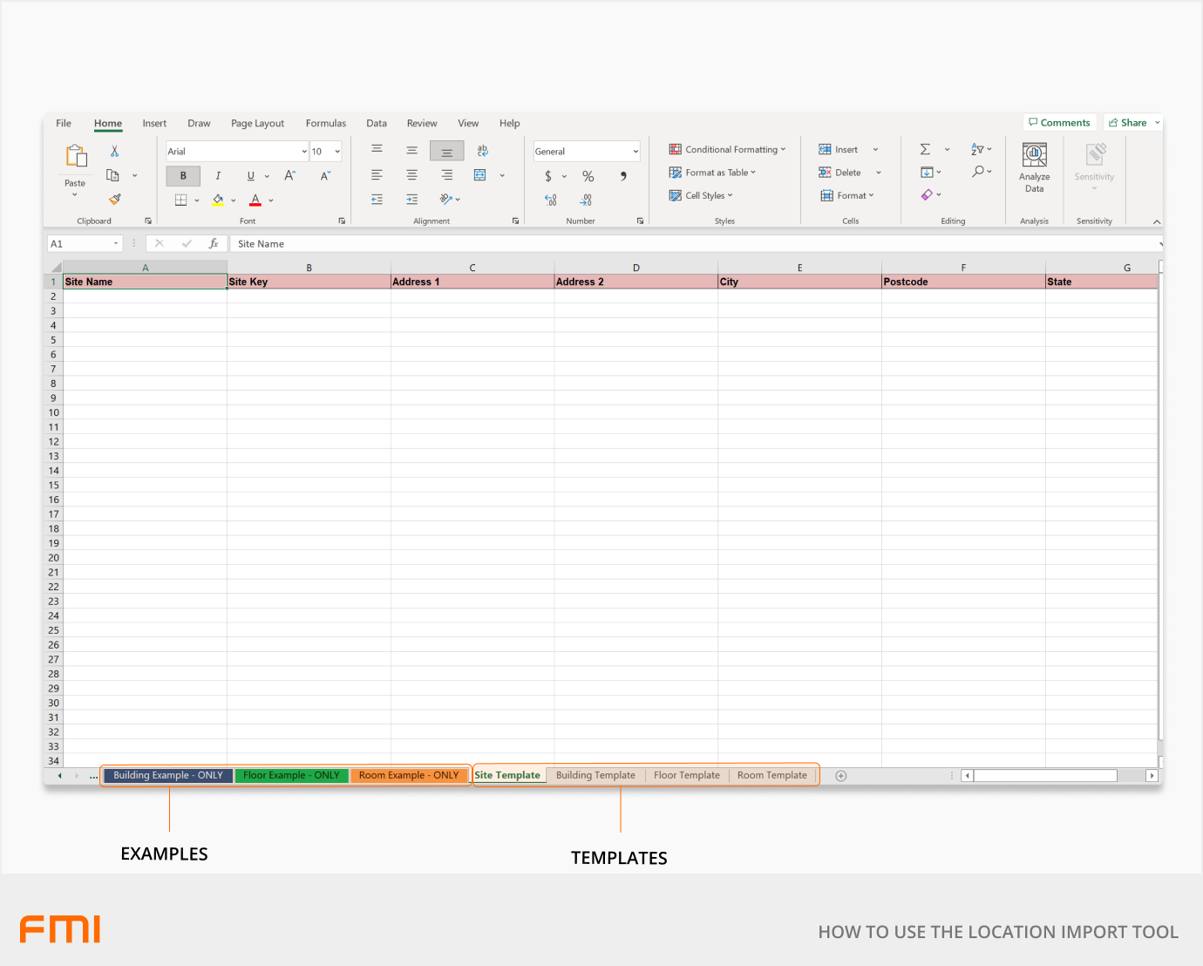The width and height of the screenshot is (1203, 966).
Task: Click the Merge and Center icon
Action: [x=480, y=175]
